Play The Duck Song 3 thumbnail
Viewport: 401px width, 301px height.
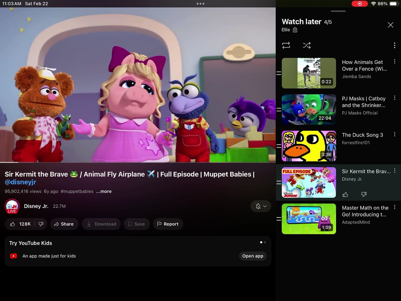309,146
